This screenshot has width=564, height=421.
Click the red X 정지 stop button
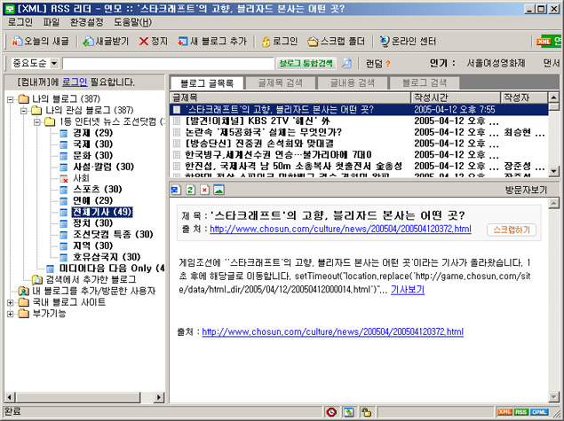tap(153, 42)
